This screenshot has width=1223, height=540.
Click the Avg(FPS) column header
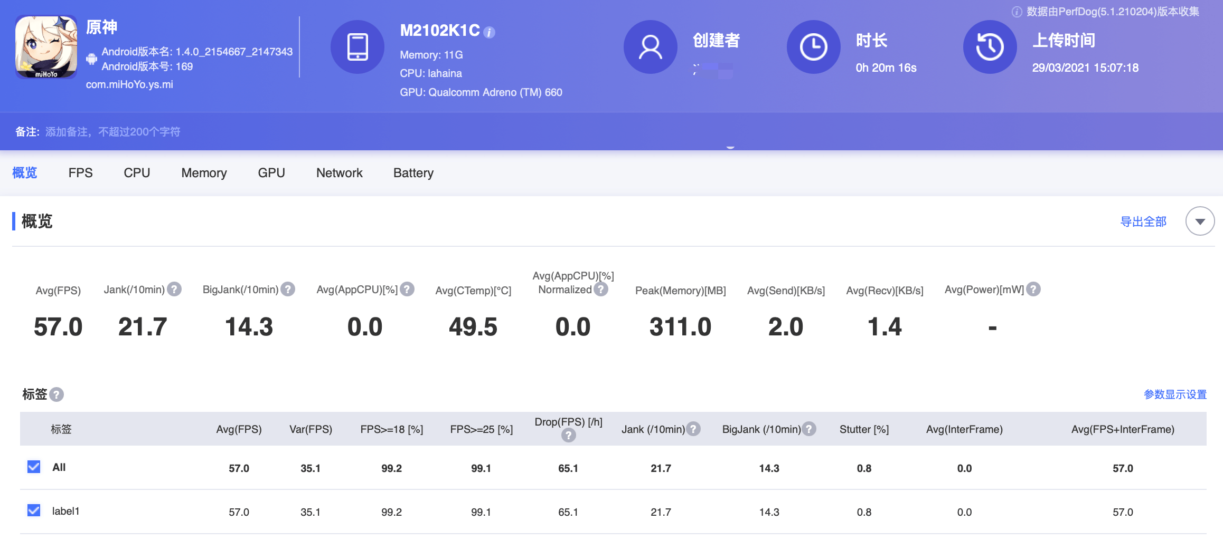[x=239, y=429]
